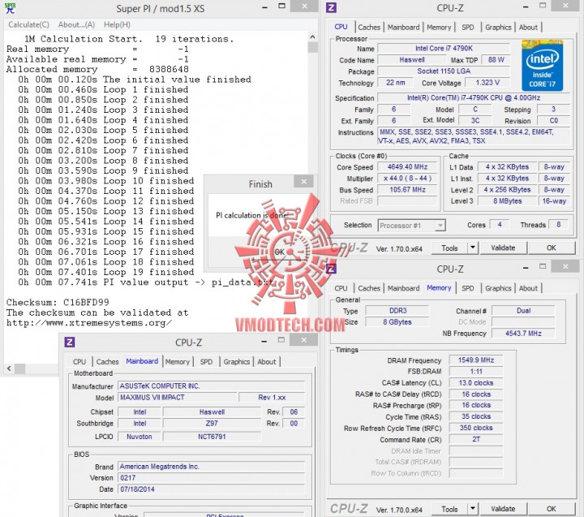The image size is (584, 517).
Task: Click Super PI vertical scrollbar up arrow
Action: point(312,37)
